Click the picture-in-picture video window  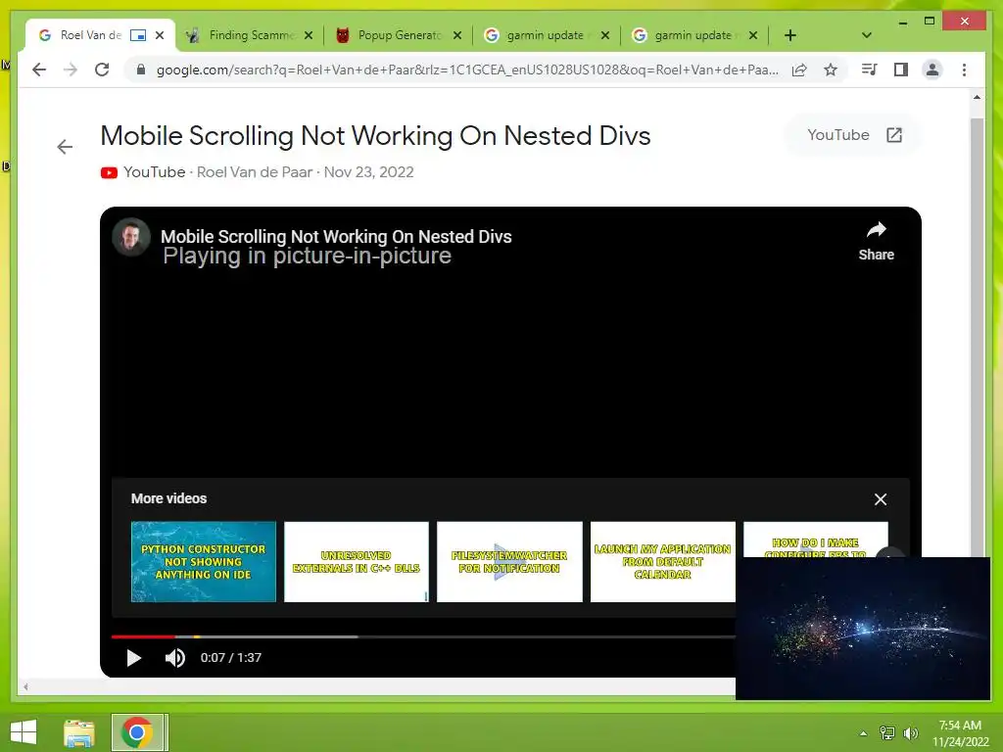(x=863, y=629)
